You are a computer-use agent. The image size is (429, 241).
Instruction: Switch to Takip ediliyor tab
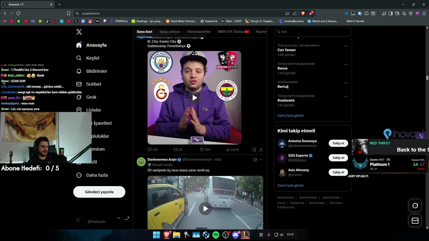170,31
